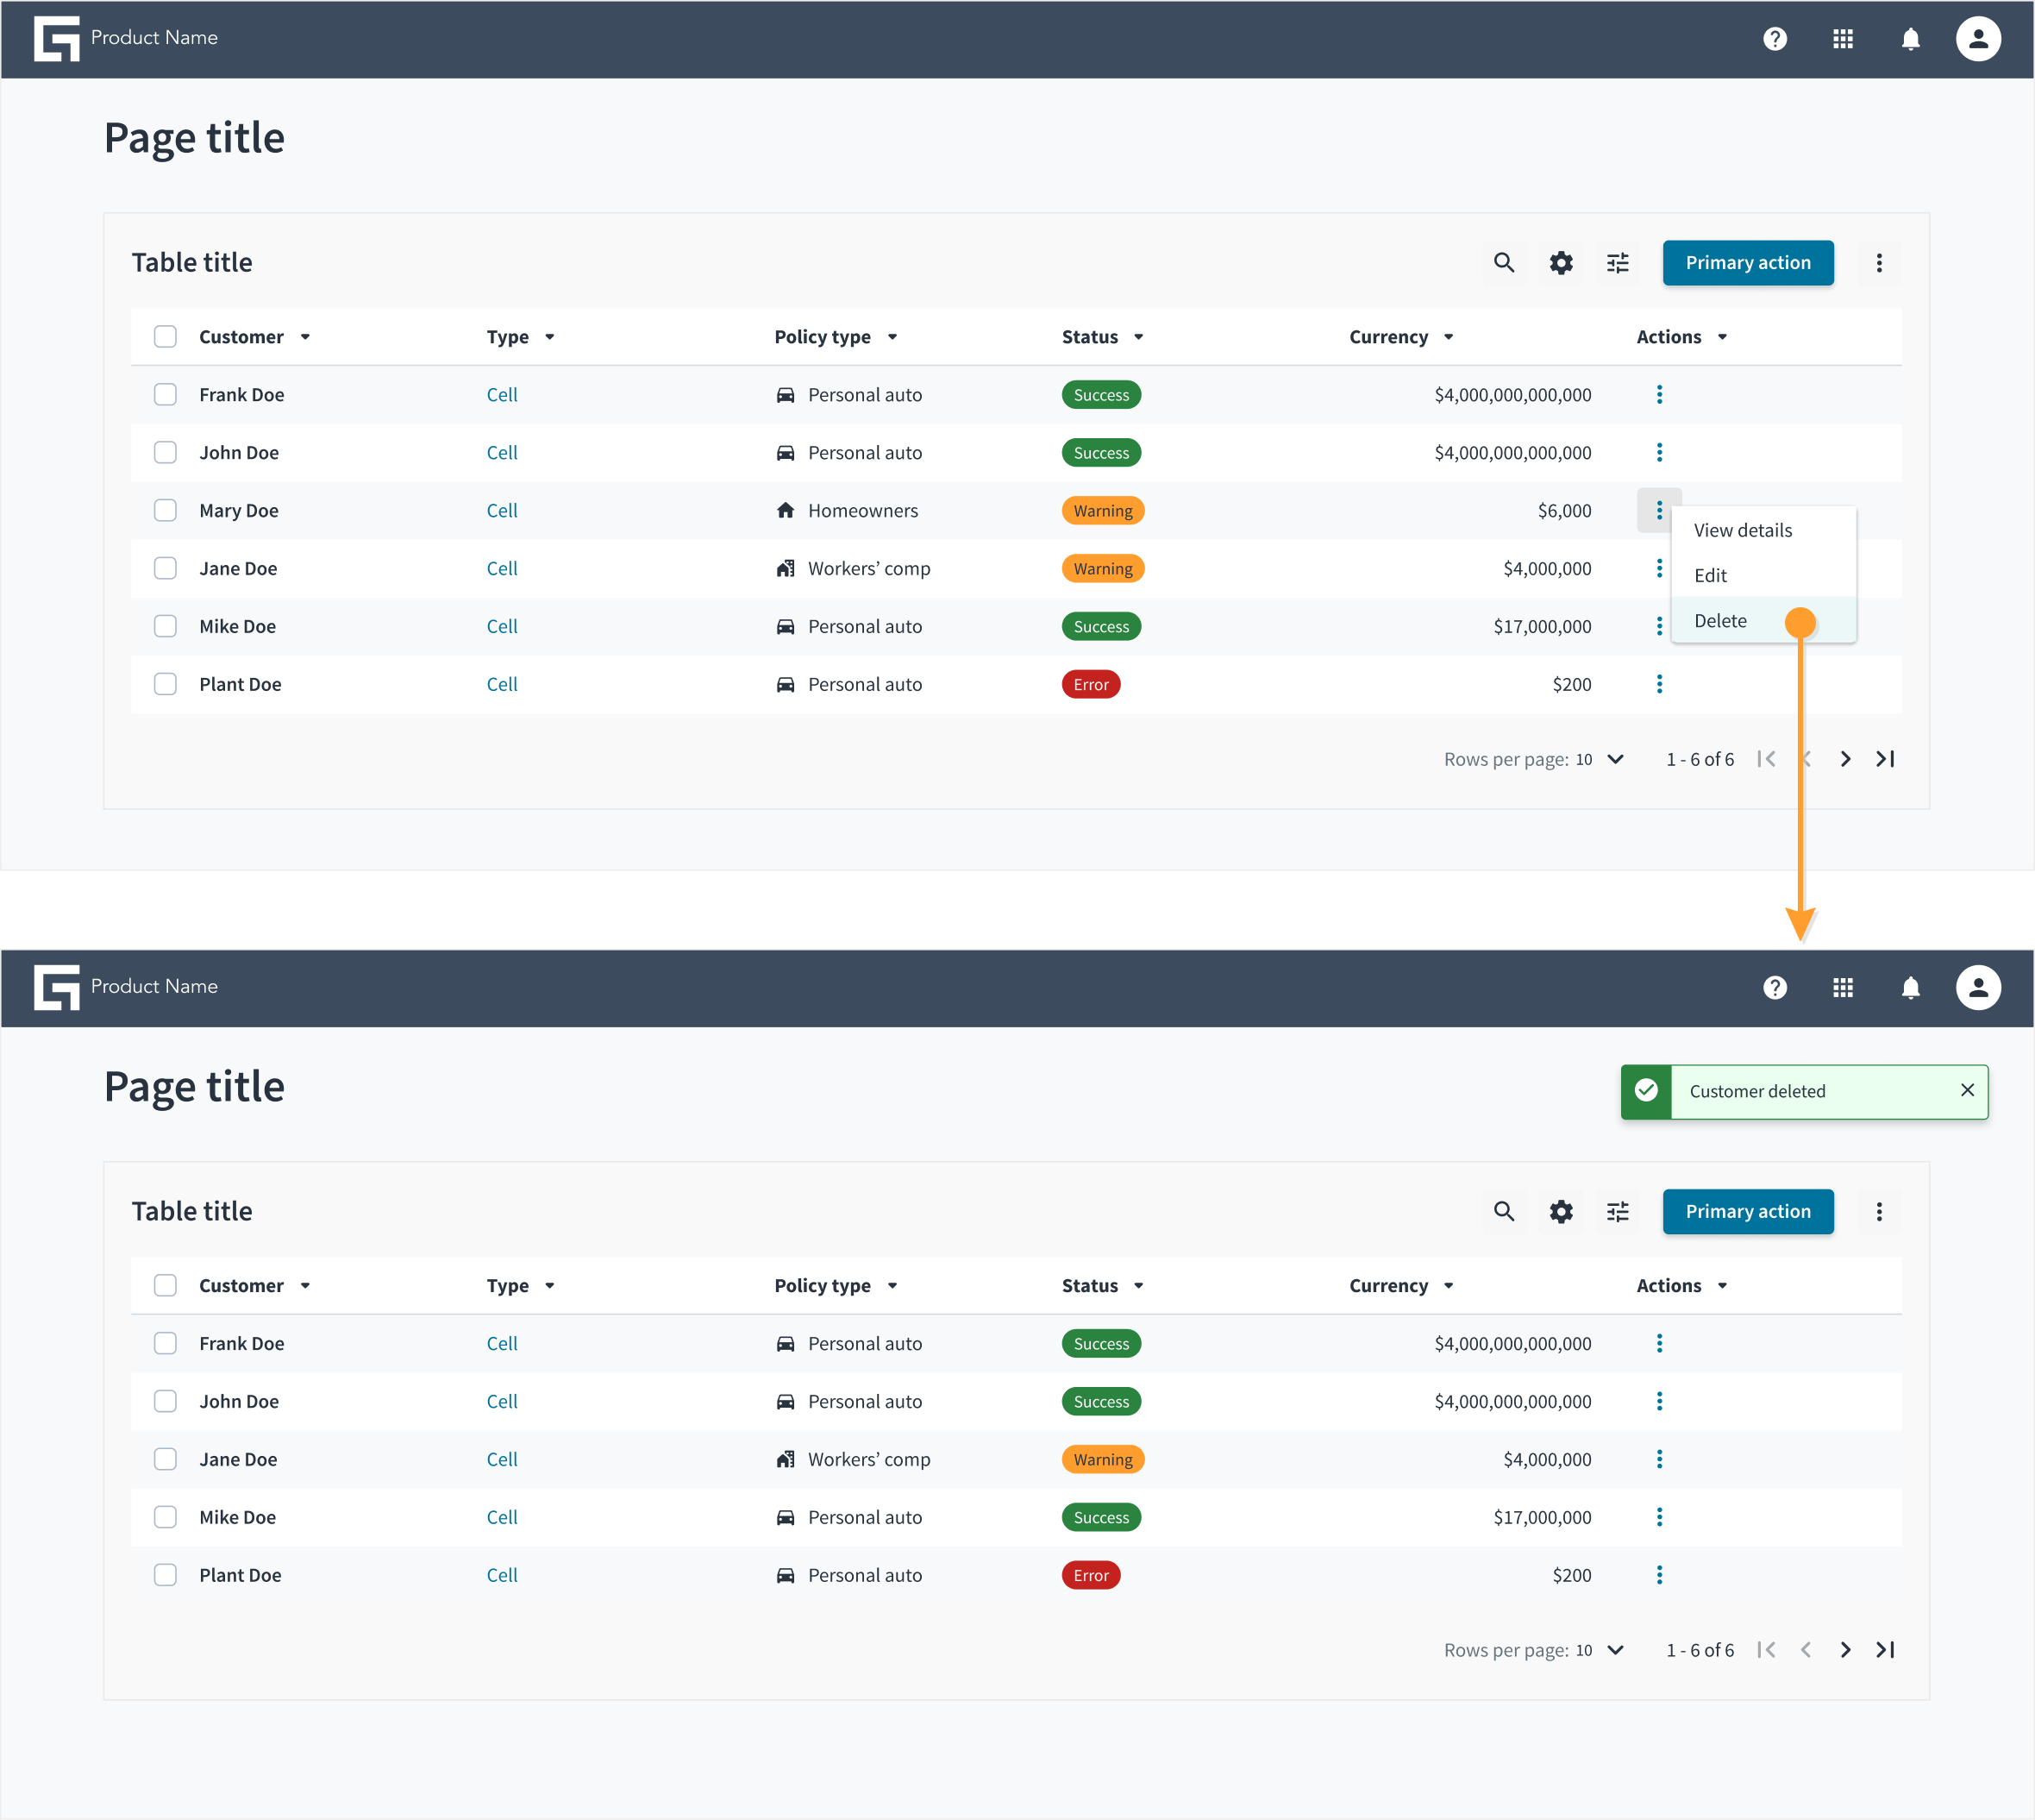Select Edit in the open row menu
2035x1820 pixels.
pyautogui.click(x=1763, y=576)
